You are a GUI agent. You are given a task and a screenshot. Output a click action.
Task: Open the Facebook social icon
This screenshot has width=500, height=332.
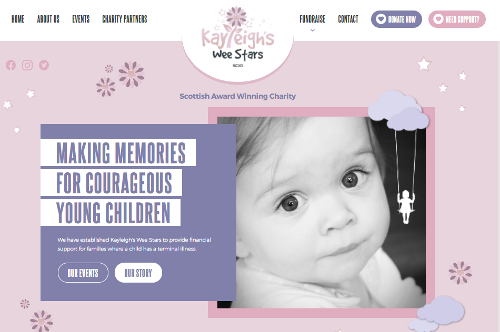[11, 65]
